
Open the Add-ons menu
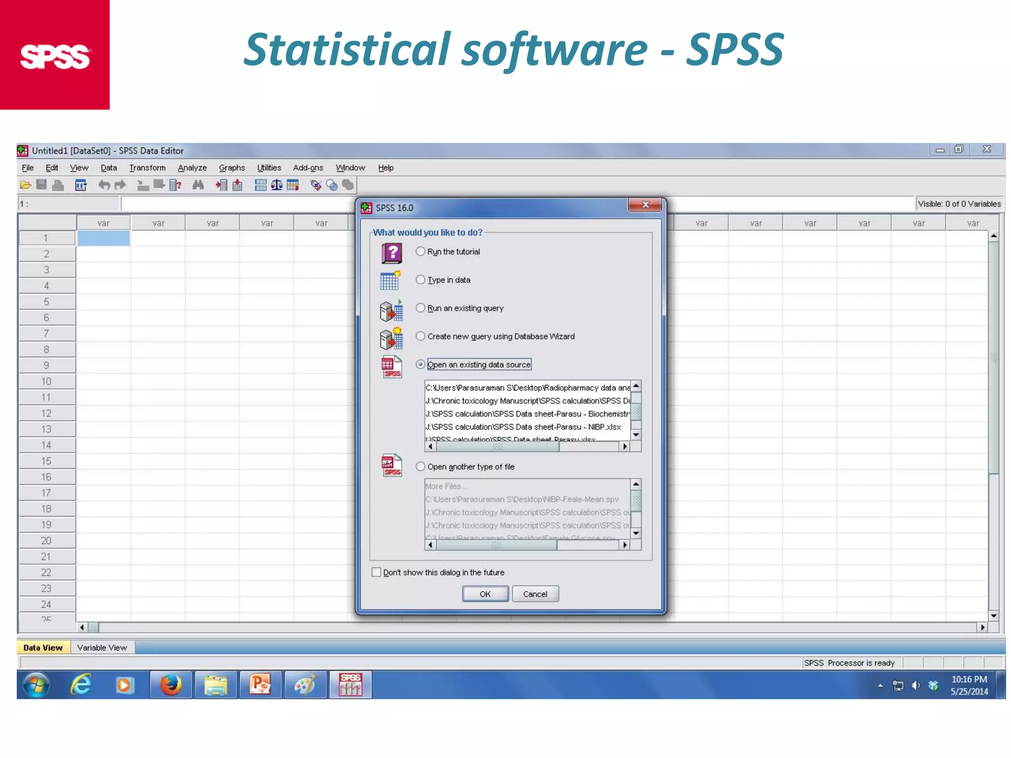click(x=308, y=168)
